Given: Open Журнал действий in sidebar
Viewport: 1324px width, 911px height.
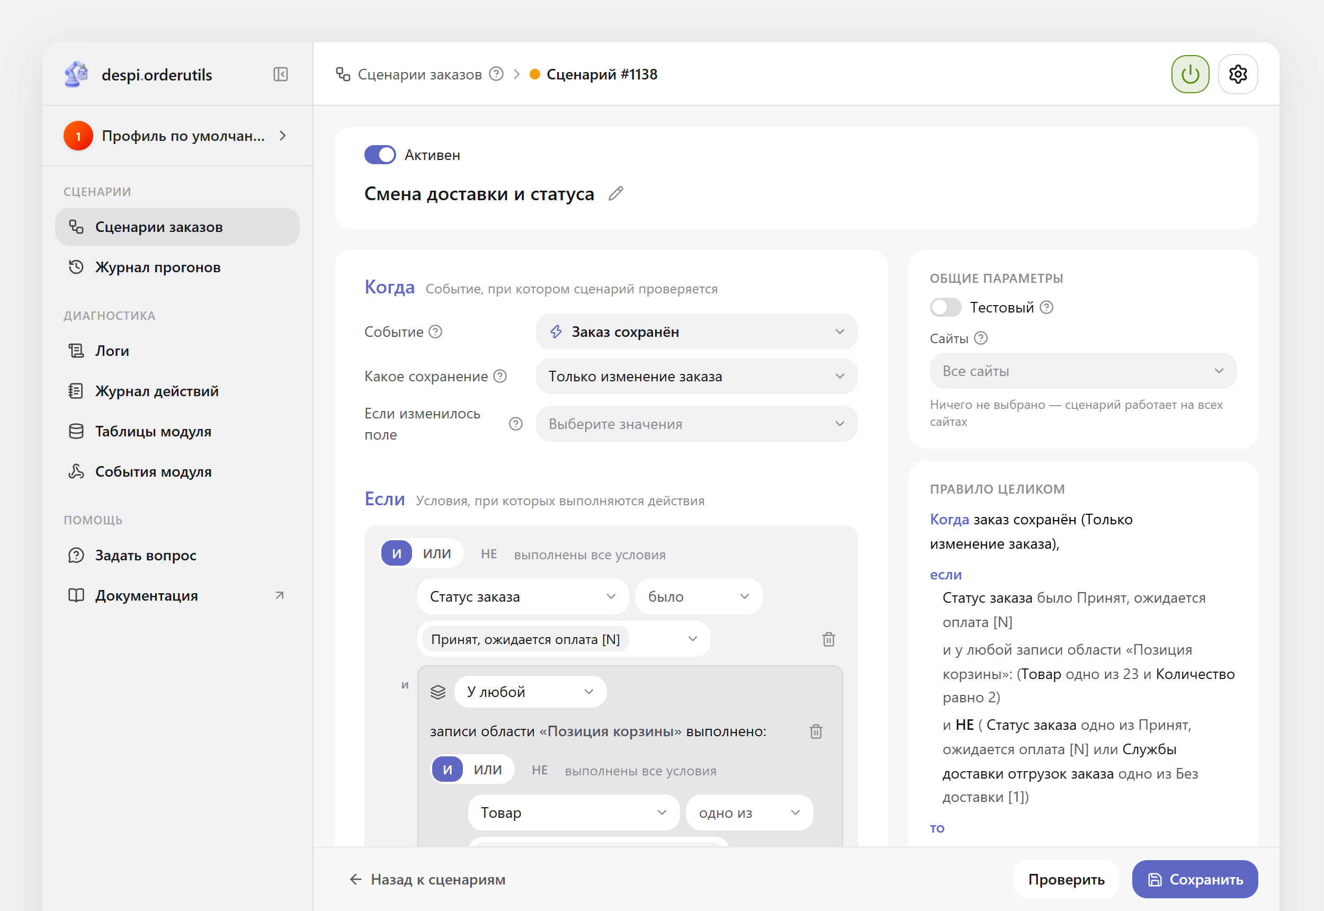Looking at the screenshot, I should click(177, 391).
